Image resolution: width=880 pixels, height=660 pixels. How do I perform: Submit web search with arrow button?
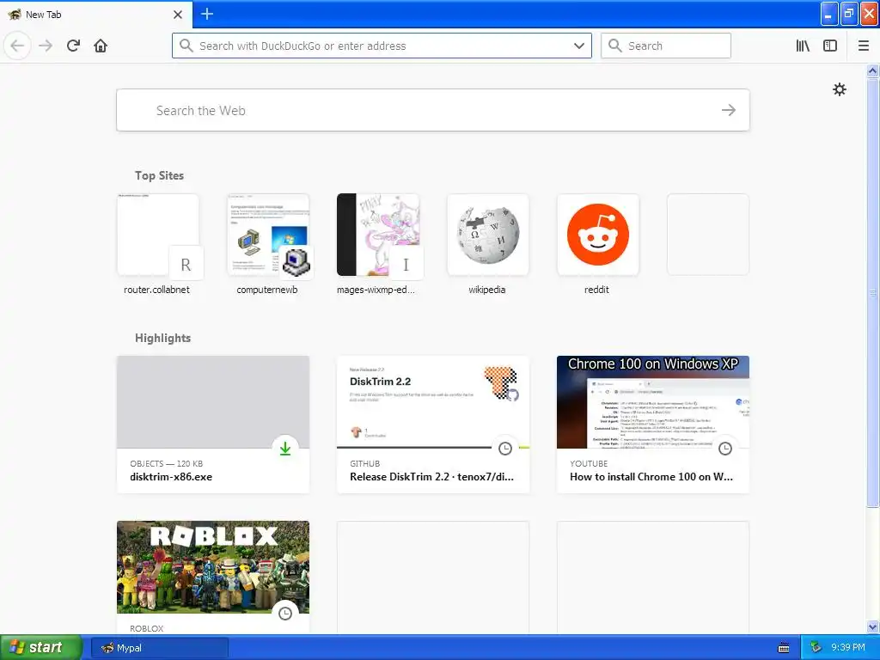click(729, 110)
